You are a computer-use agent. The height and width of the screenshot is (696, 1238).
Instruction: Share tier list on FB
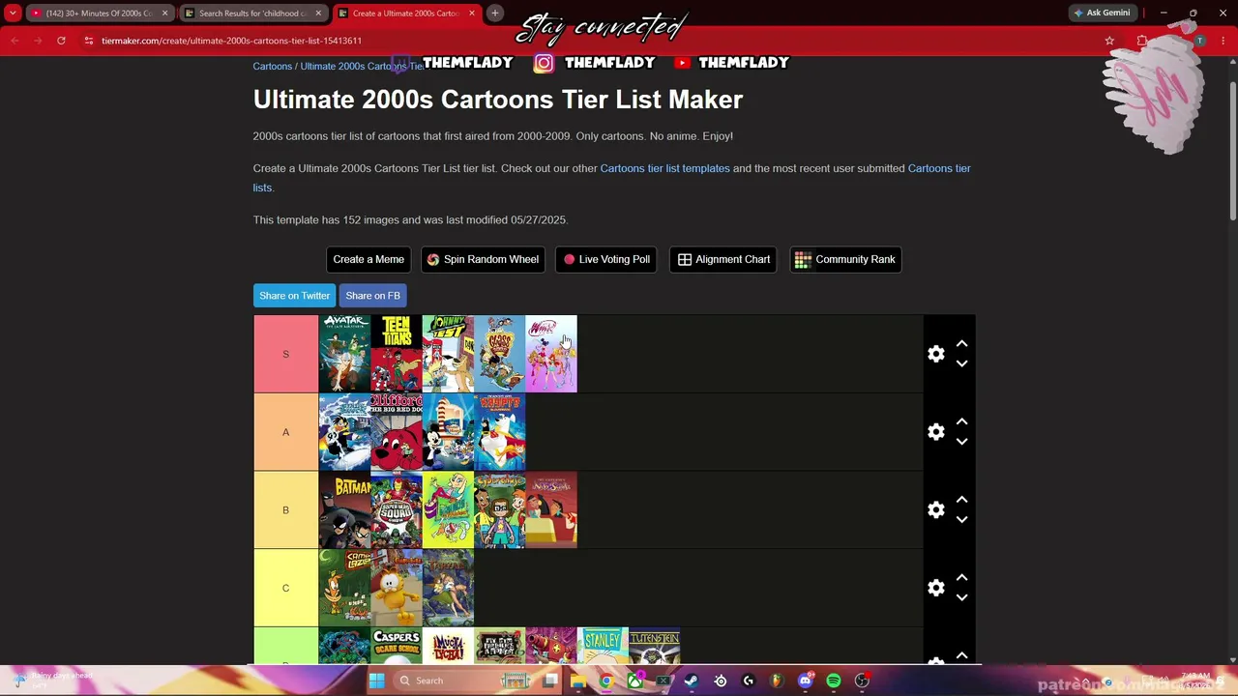pyautogui.click(x=372, y=296)
